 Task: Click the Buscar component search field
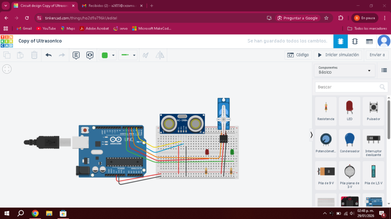click(x=347, y=87)
